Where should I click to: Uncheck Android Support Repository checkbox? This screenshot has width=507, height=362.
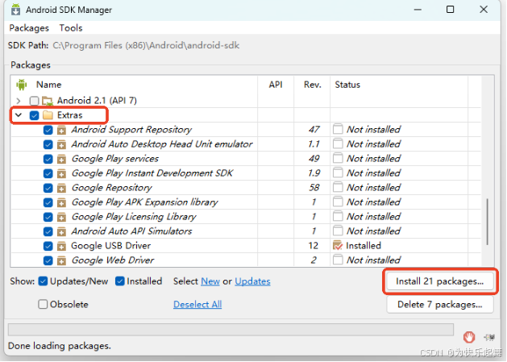tap(48, 130)
